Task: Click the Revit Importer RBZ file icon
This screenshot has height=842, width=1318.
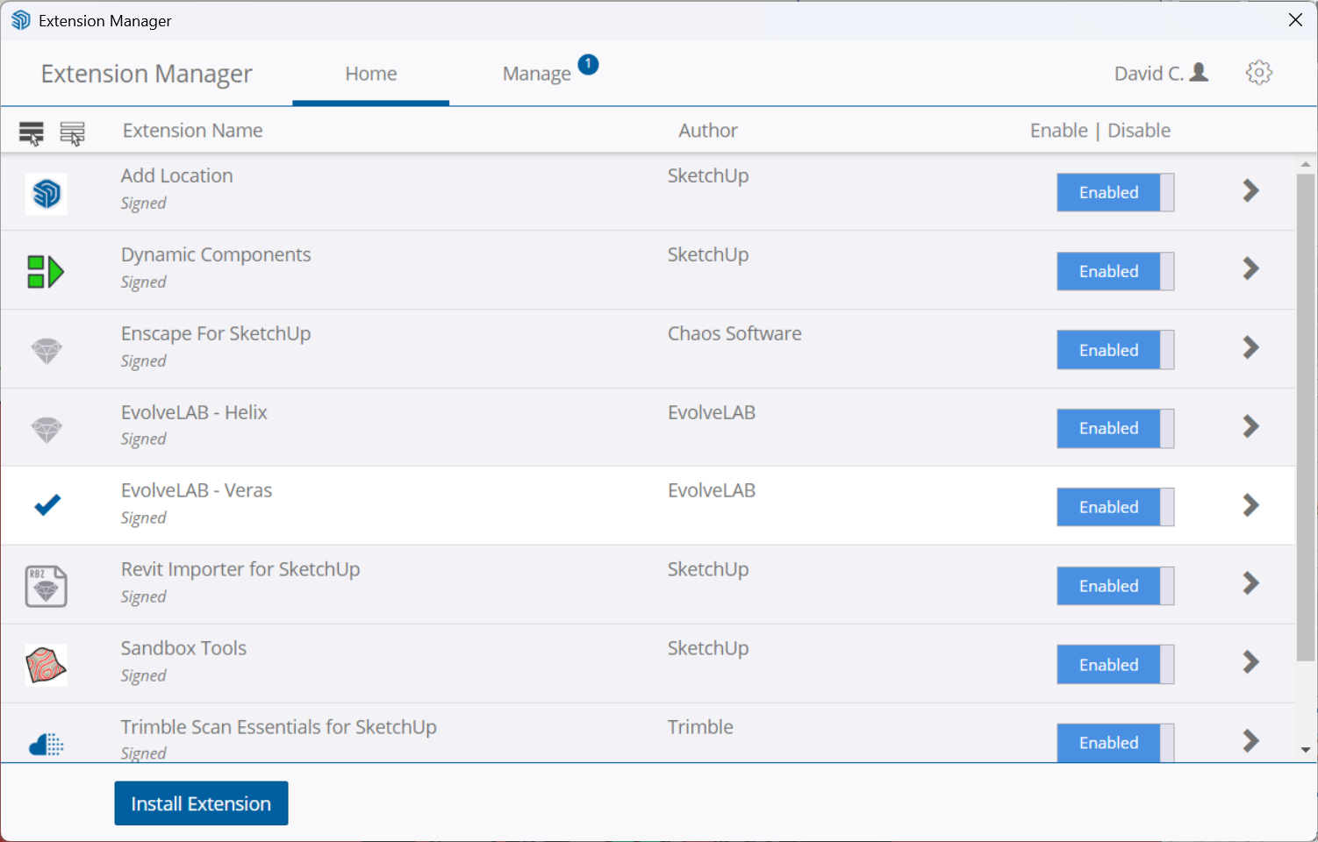Action: (47, 586)
